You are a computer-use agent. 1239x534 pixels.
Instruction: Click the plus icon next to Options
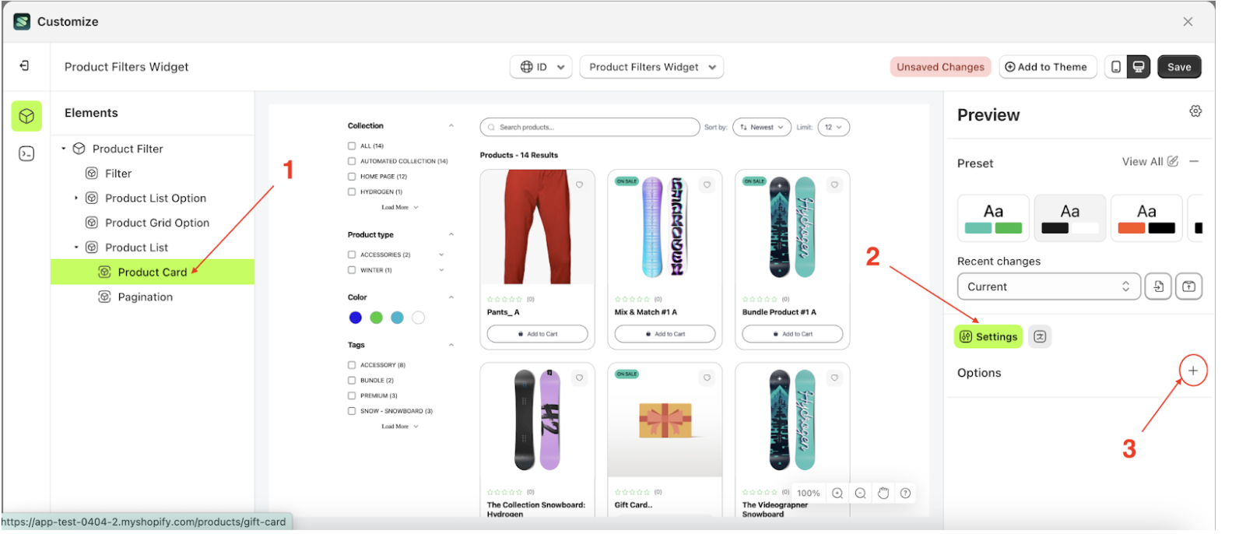[1193, 371]
